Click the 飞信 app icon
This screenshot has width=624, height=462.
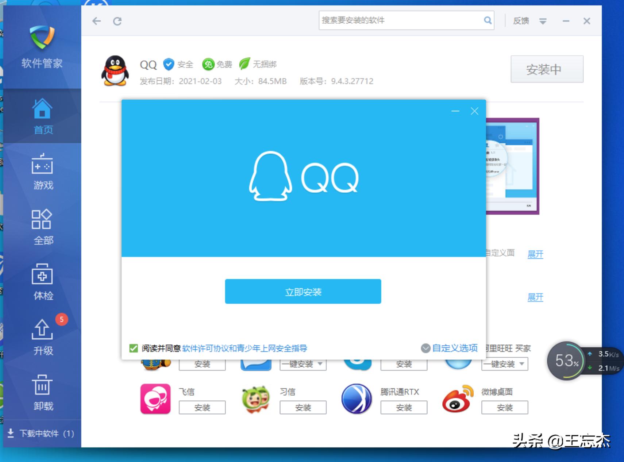[x=155, y=399]
